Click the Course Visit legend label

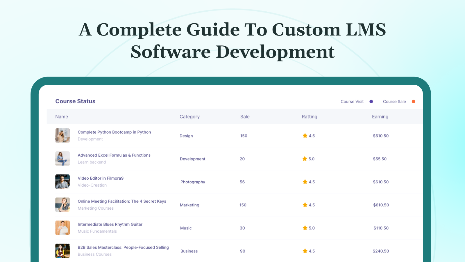[x=352, y=102]
